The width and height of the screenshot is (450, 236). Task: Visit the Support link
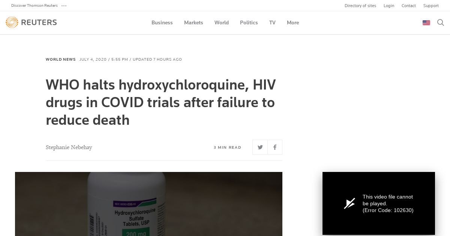[x=431, y=6]
